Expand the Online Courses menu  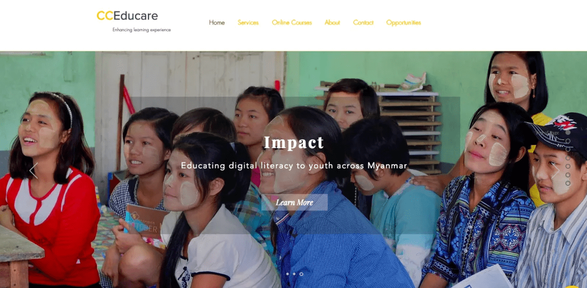pyautogui.click(x=292, y=22)
